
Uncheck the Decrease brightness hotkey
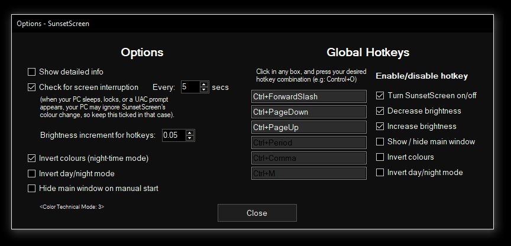[380, 111]
